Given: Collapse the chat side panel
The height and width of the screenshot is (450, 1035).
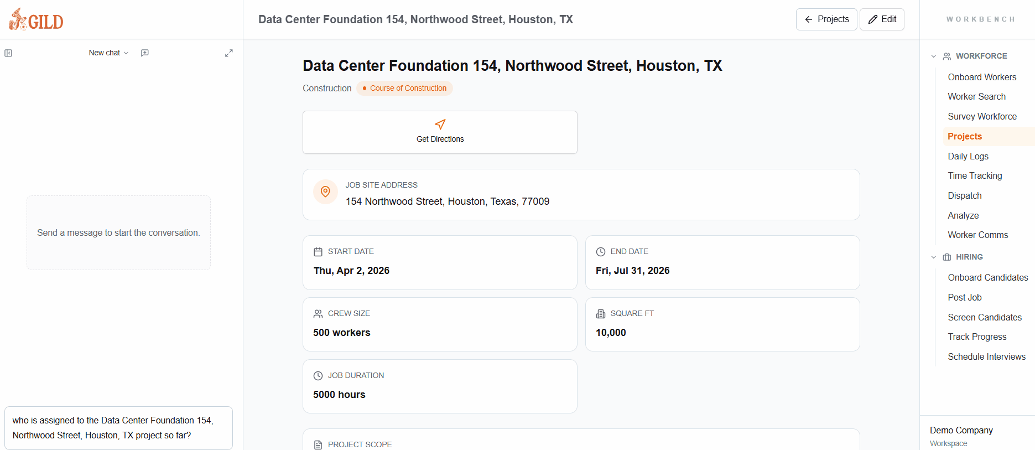Looking at the screenshot, I should tap(8, 53).
